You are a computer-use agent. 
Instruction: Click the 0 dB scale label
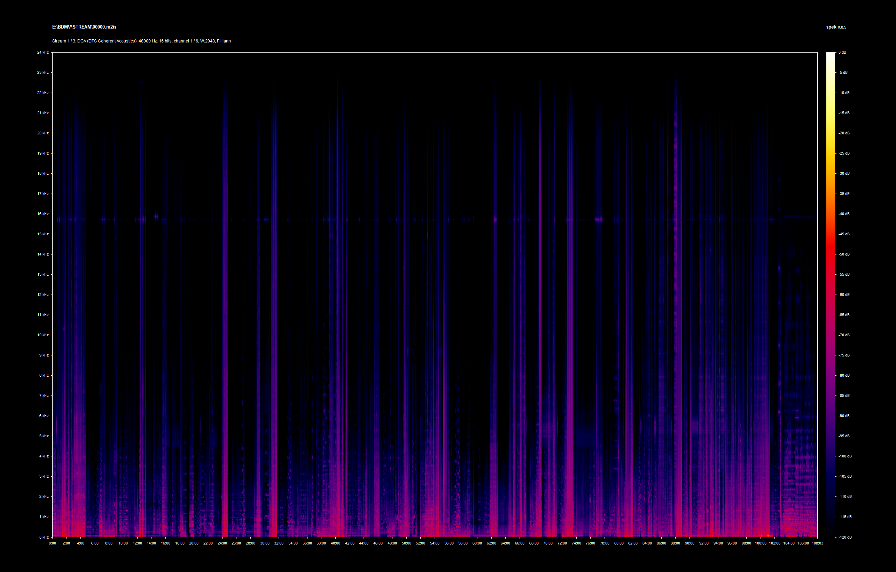[x=842, y=53]
